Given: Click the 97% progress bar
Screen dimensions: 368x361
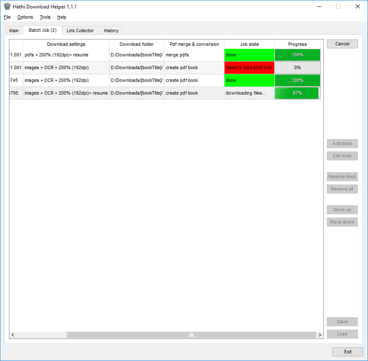Looking at the screenshot, I should point(298,93).
